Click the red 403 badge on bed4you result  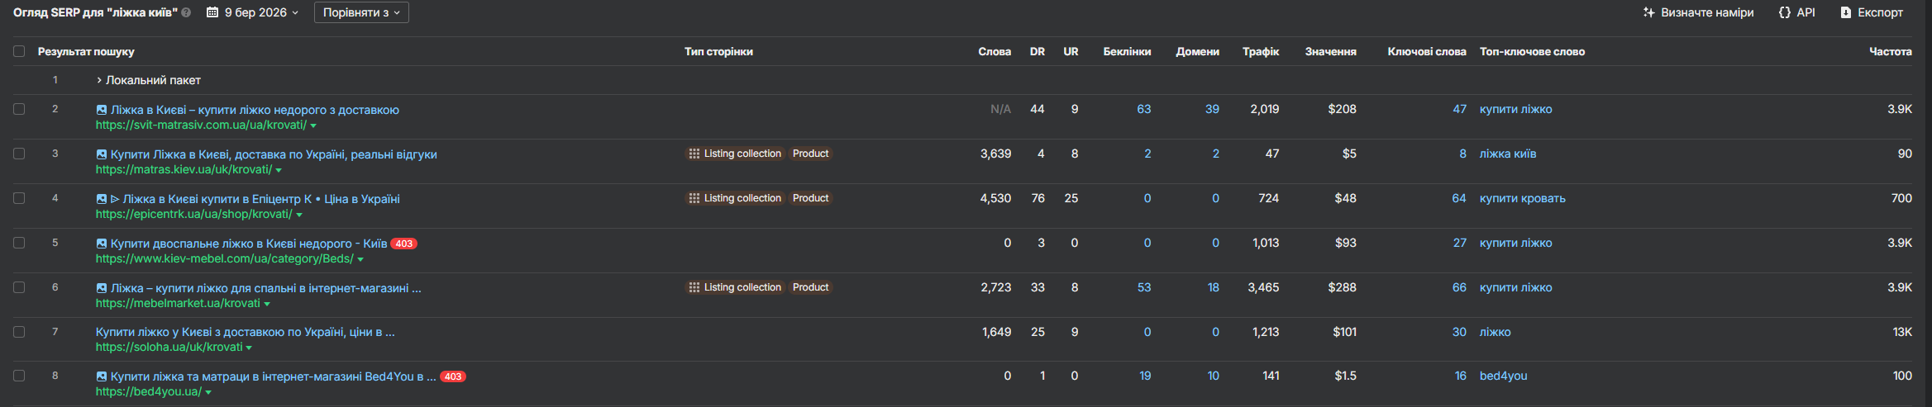tap(452, 376)
